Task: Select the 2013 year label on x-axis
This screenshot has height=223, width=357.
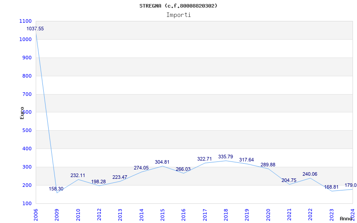Action: (x=120, y=215)
